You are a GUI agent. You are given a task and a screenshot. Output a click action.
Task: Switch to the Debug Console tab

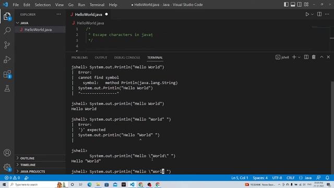[x=127, y=57]
